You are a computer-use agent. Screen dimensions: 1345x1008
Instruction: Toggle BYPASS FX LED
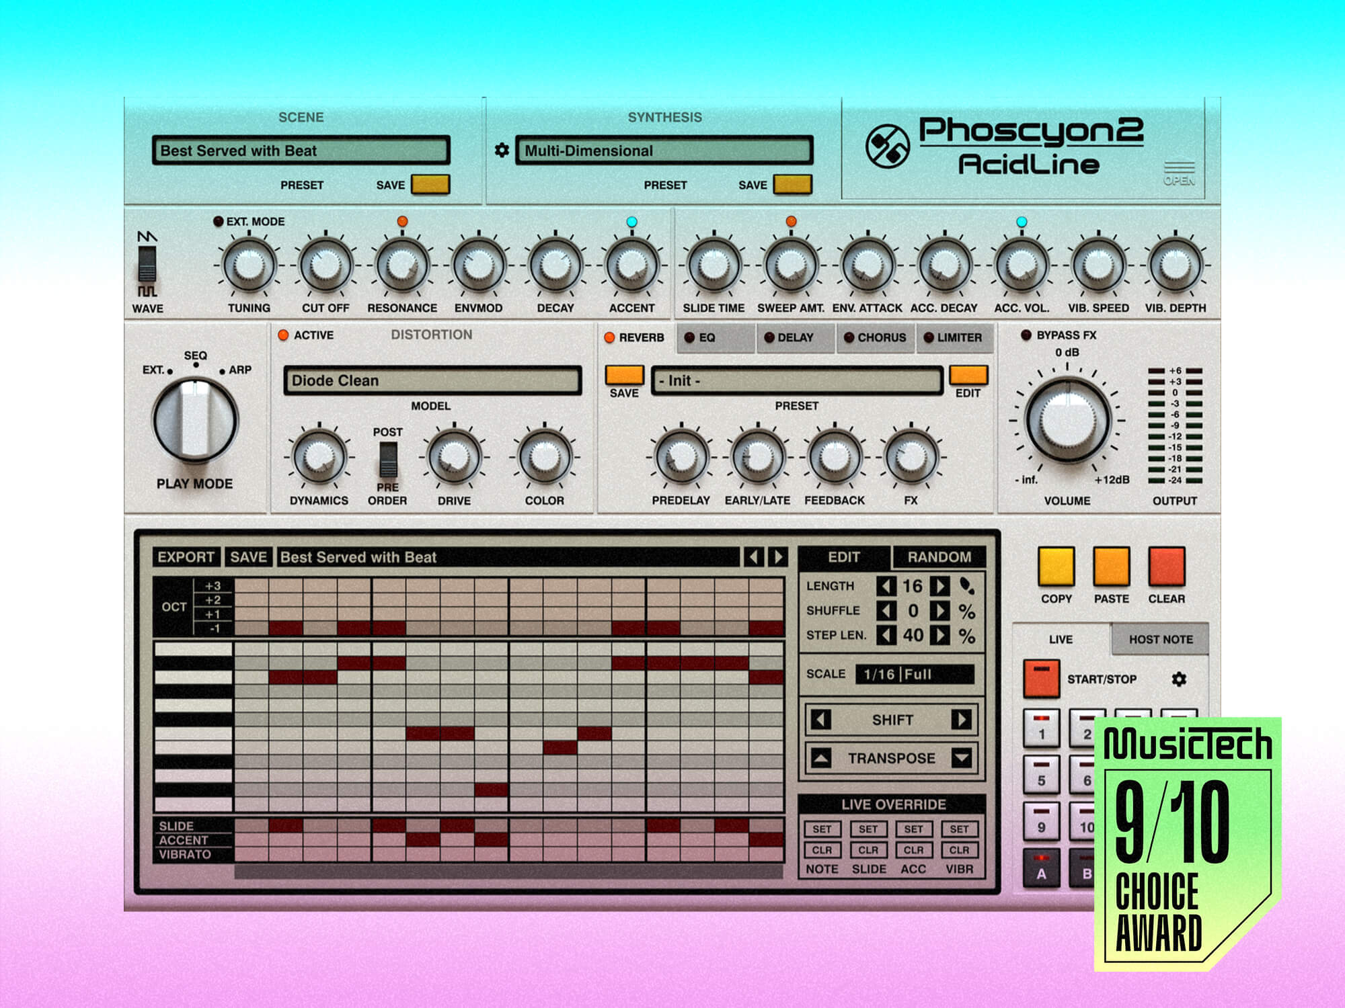(x=1026, y=335)
